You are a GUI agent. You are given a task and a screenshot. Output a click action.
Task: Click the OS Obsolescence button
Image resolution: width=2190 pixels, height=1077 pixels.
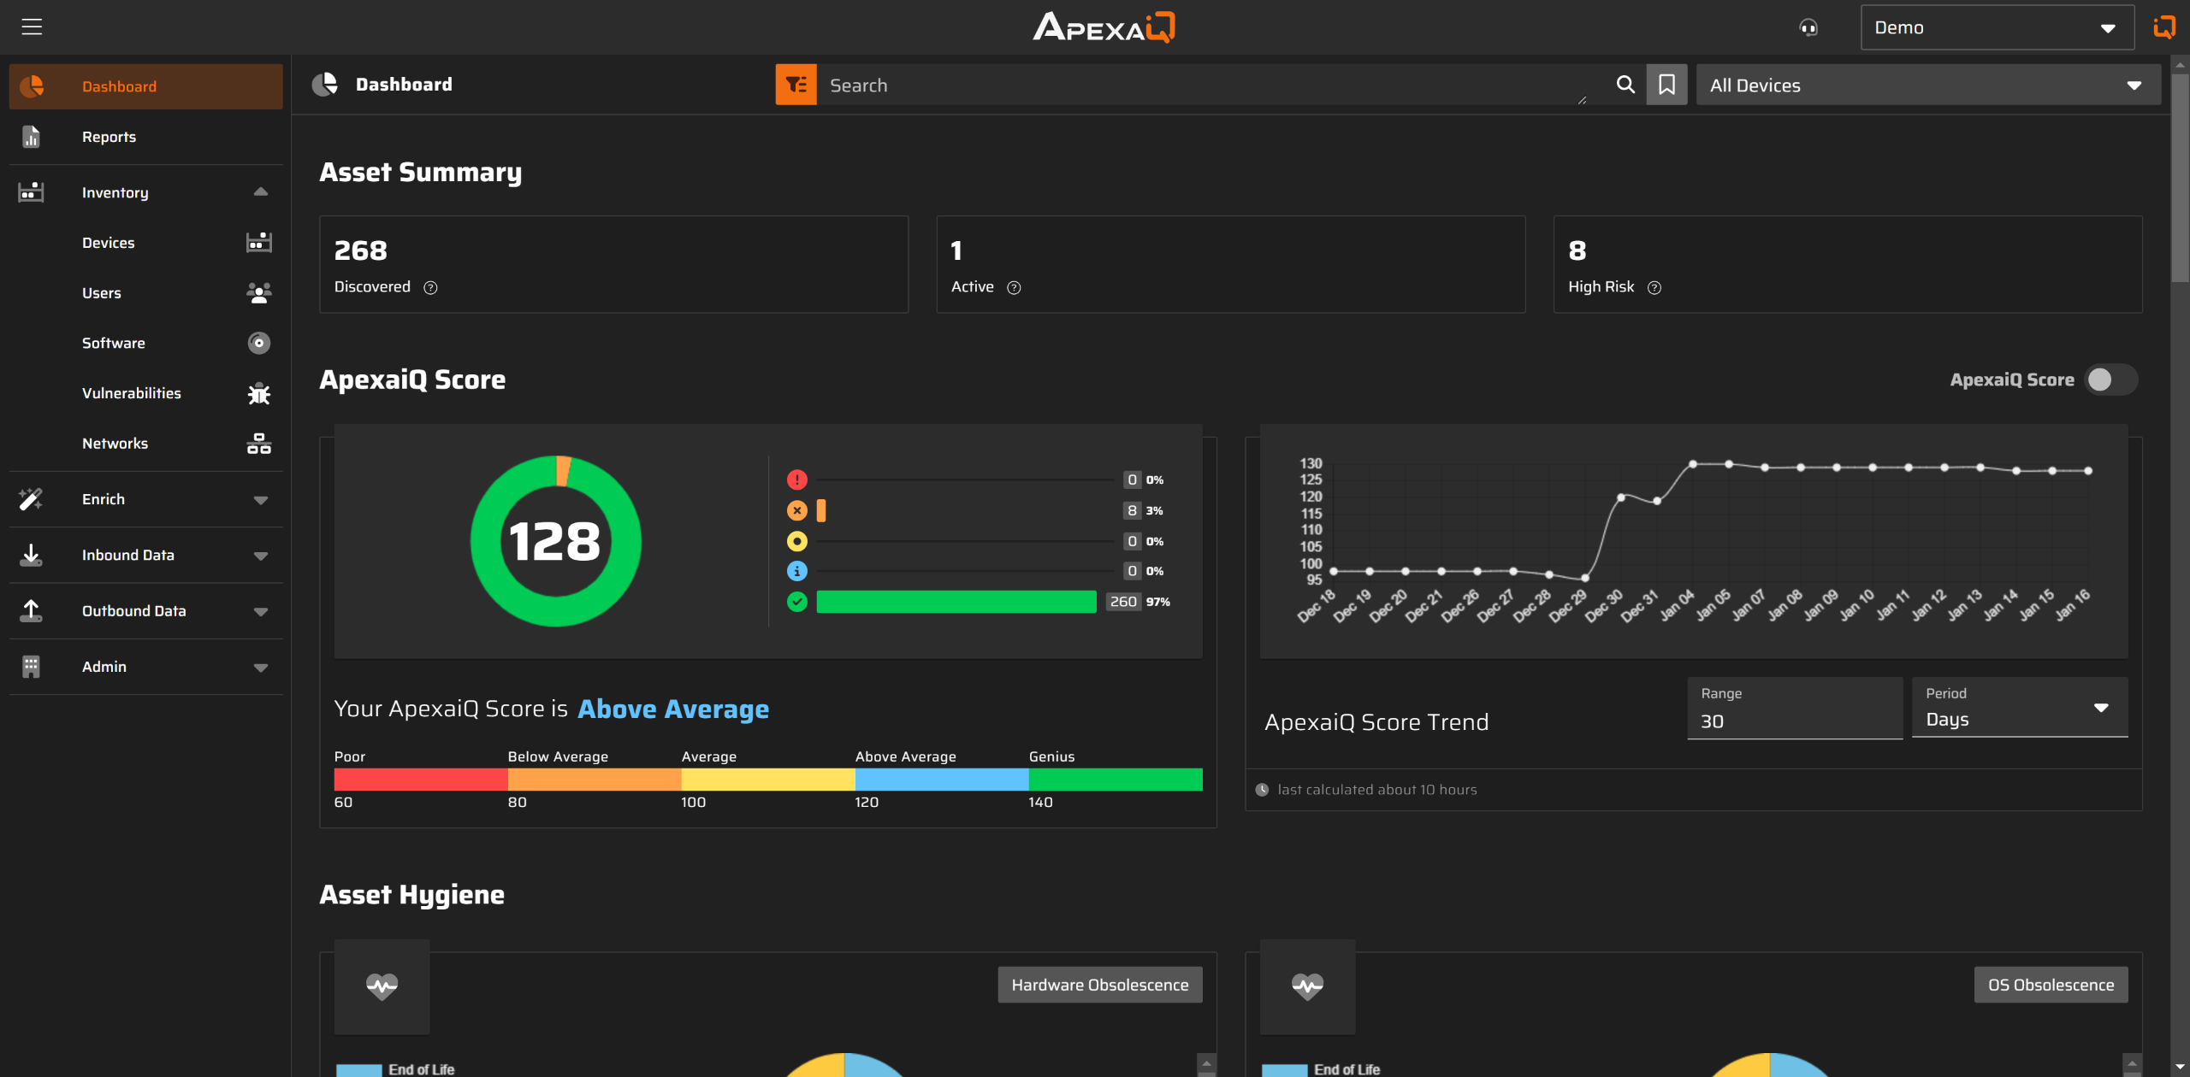pyautogui.click(x=2050, y=985)
